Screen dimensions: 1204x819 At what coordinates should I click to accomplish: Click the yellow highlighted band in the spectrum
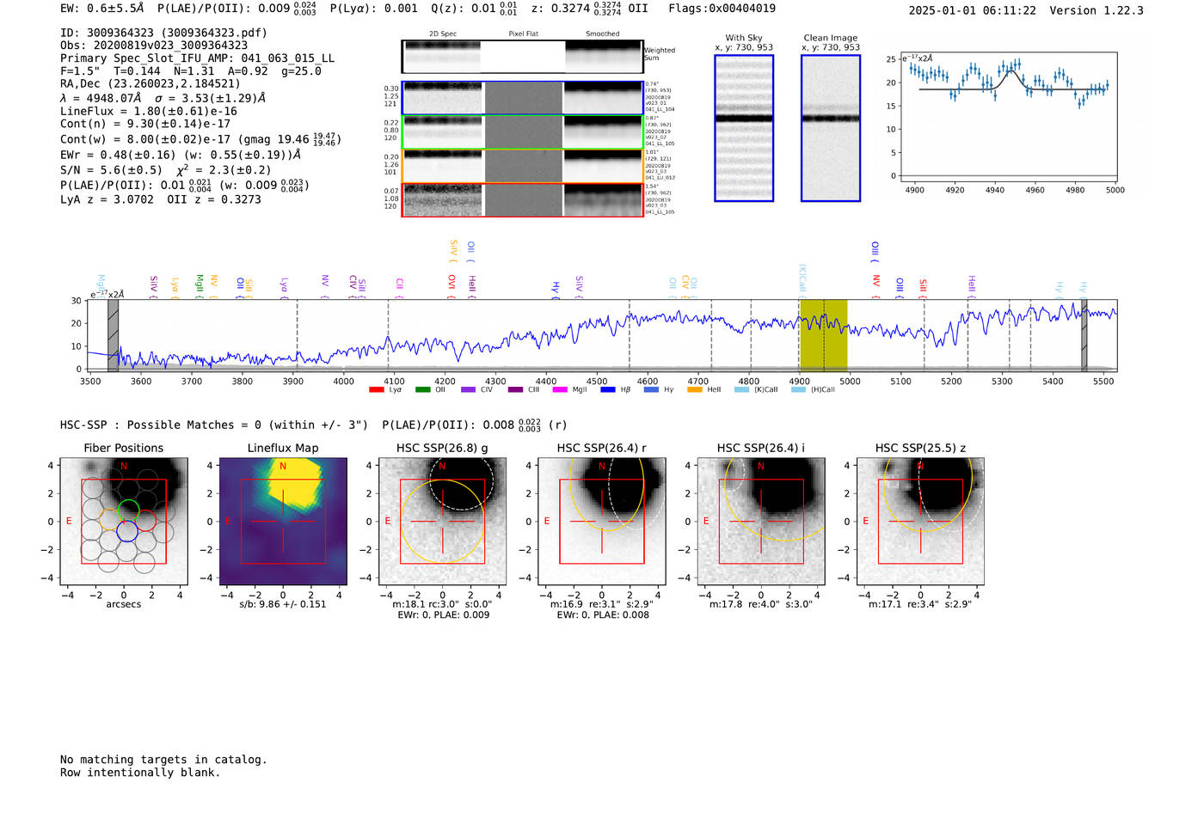tap(824, 335)
